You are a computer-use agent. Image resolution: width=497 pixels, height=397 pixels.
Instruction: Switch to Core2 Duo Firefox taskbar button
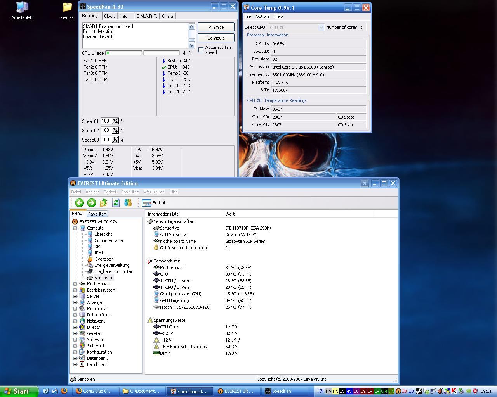pyautogui.click(x=96, y=391)
